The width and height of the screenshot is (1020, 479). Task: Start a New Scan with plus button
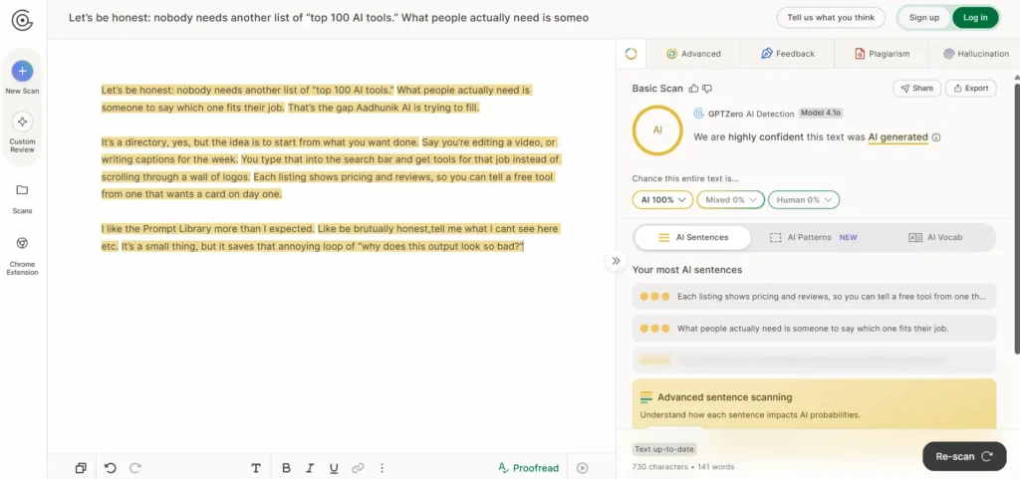coord(22,71)
